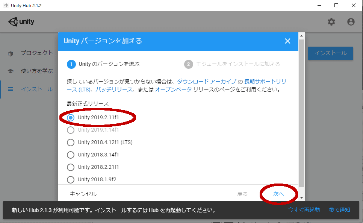Click 今すぐ再起動 in update notice

[304, 210]
